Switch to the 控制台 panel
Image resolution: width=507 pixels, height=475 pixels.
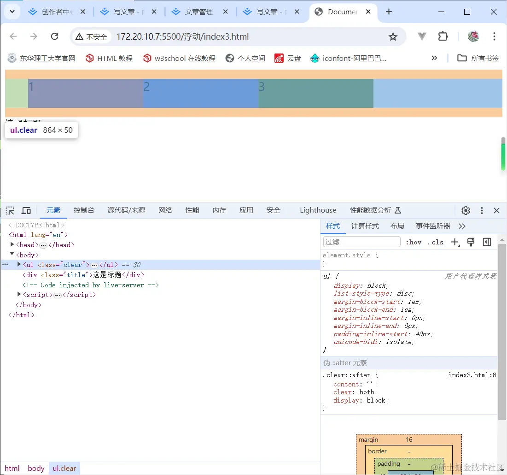[x=84, y=210]
